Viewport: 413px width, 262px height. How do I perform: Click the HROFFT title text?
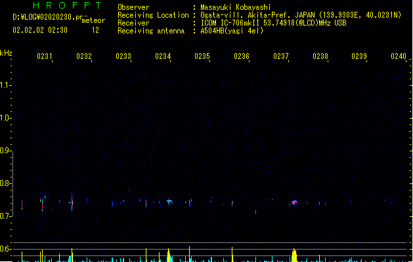tap(67, 5)
